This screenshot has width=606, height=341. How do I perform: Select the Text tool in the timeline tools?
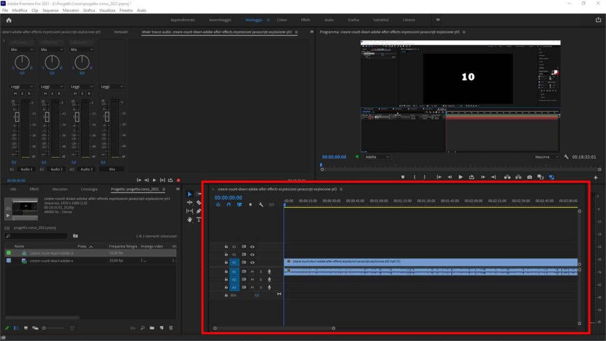(x=199, y=220)
